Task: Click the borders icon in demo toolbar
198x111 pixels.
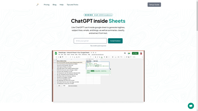Action: (x=107, y=57)
